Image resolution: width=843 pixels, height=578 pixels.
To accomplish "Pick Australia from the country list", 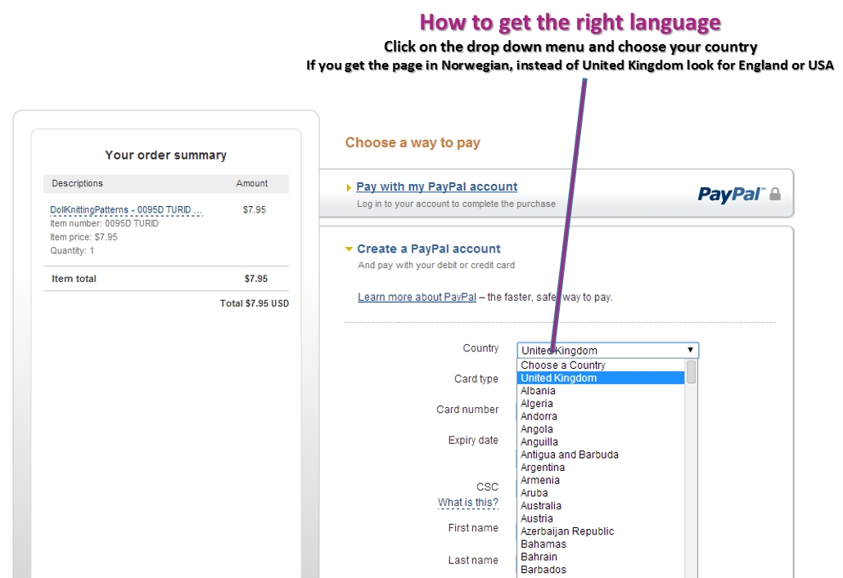I will [x=601, y=506].
